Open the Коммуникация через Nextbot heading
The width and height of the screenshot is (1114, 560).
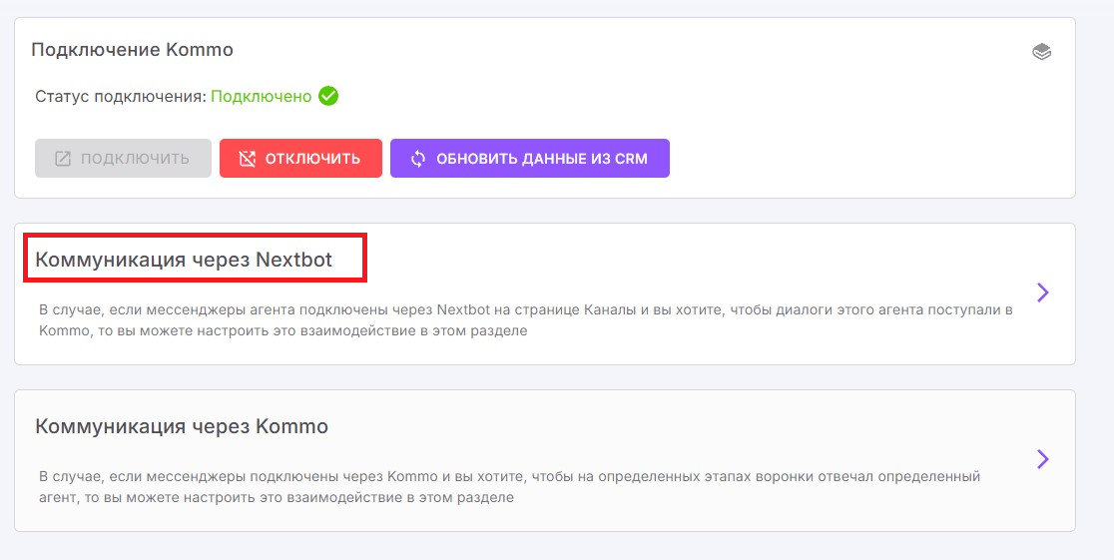point(184,261)
